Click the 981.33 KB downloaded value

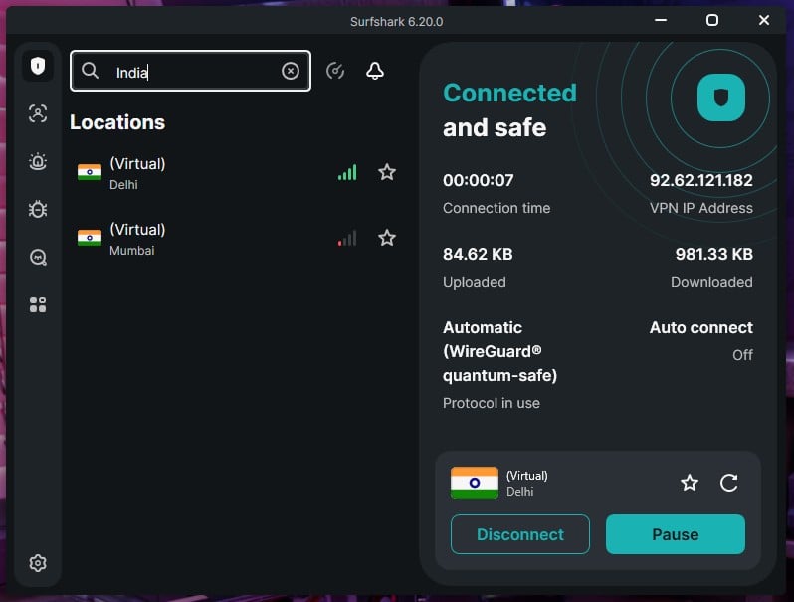(x=714, y=254)
